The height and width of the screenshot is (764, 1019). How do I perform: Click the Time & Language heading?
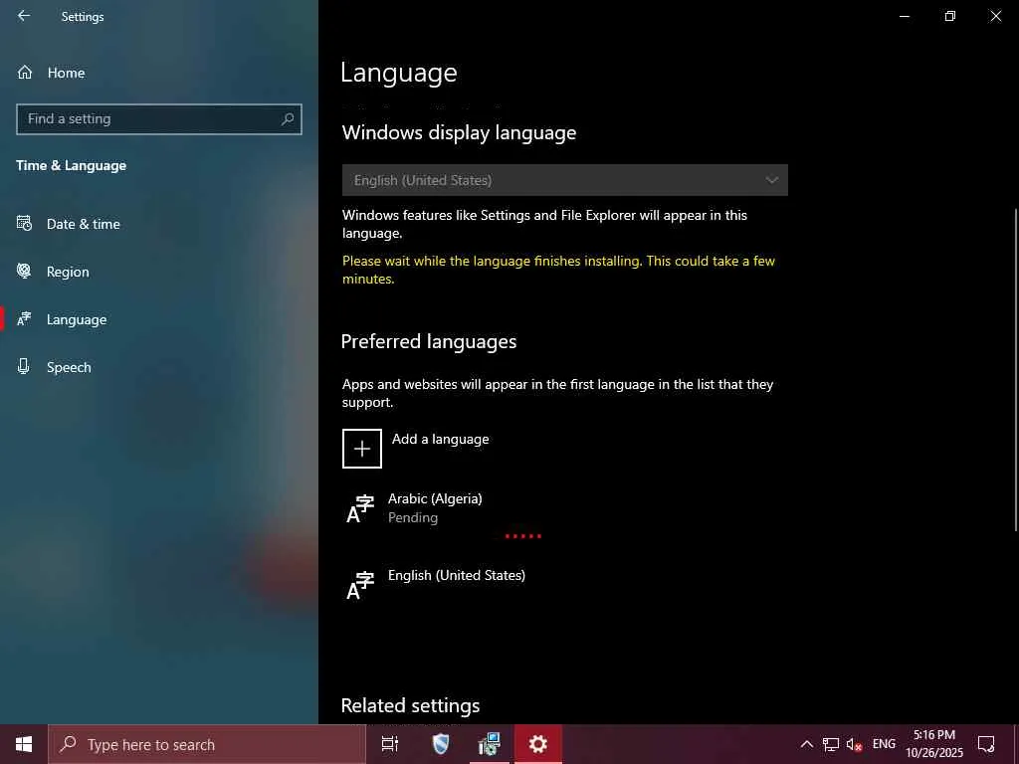click(72, 166)
